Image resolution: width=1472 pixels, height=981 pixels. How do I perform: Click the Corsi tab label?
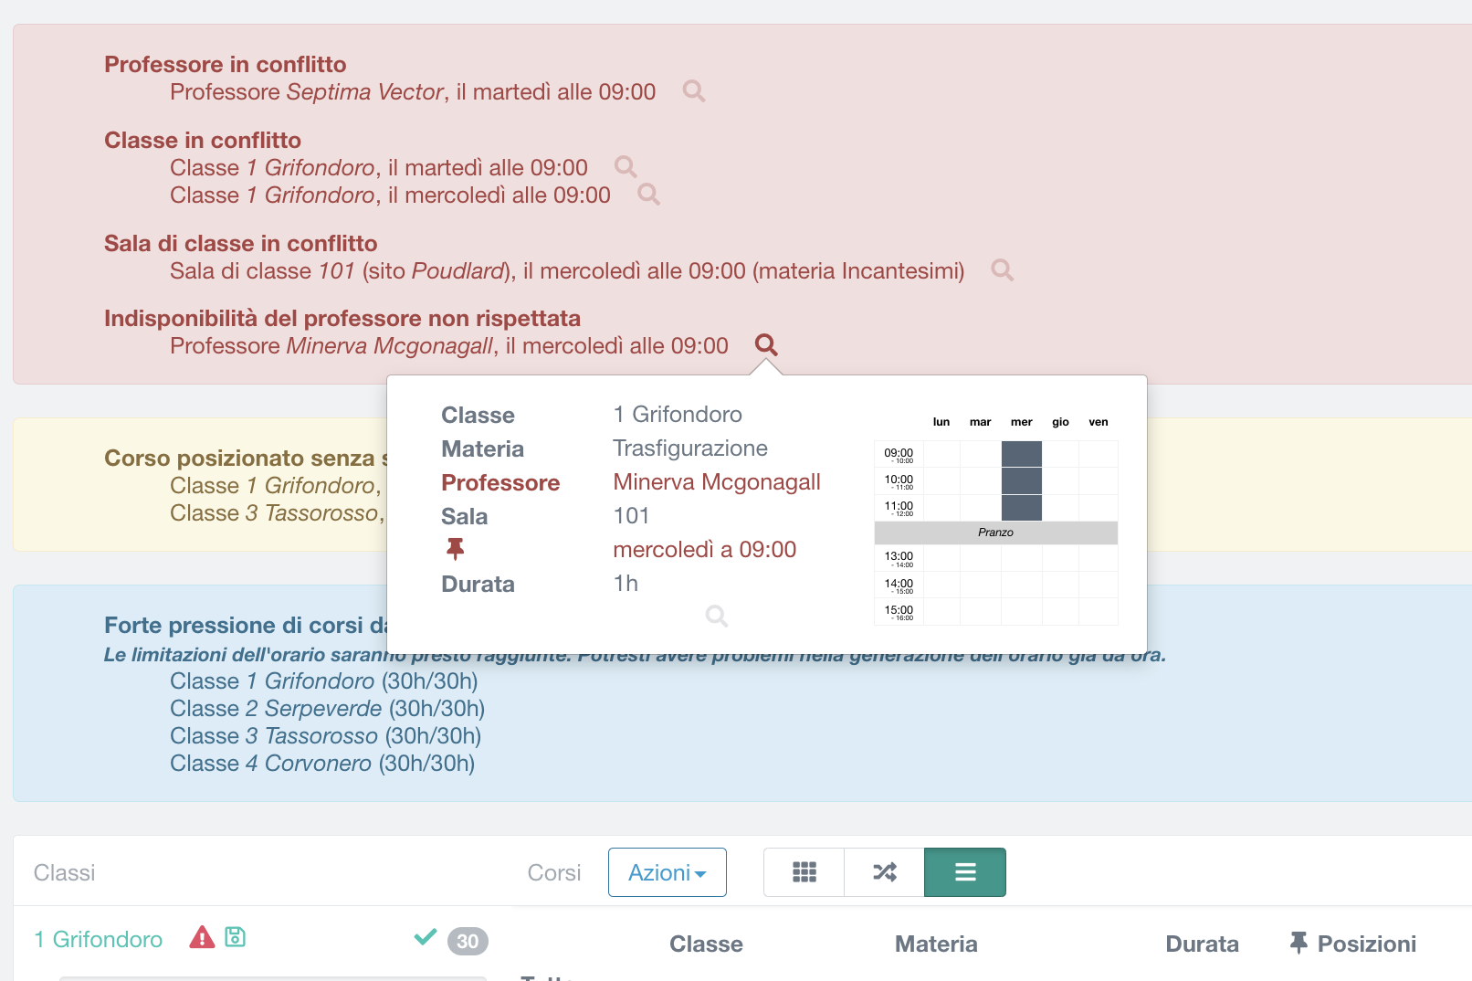(553, 872)
